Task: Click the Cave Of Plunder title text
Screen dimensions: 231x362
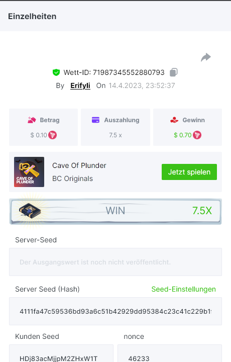Action: [x=79, y=165]
